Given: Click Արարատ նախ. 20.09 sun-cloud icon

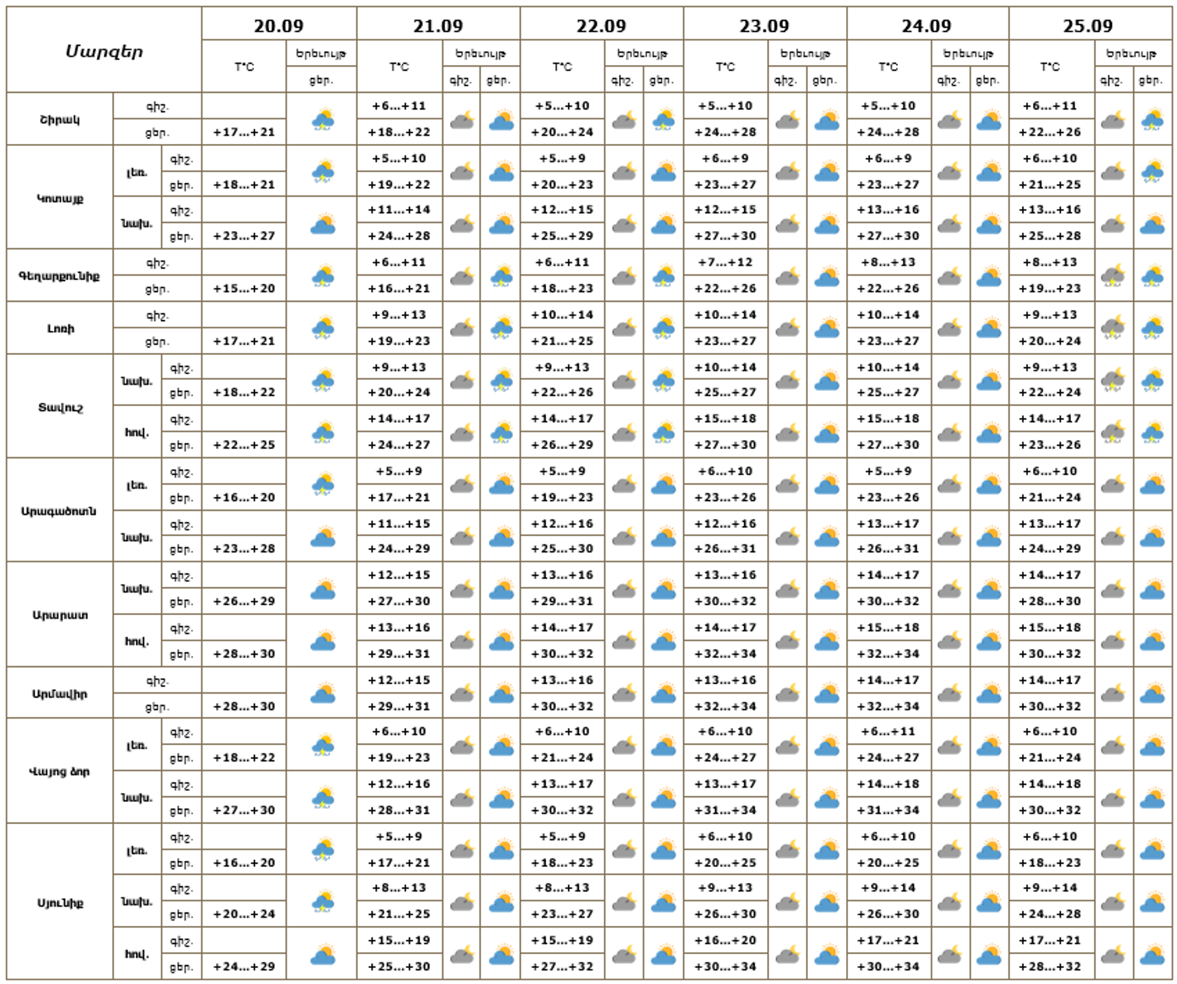Looking at the screenshot, I should (322, 589).
